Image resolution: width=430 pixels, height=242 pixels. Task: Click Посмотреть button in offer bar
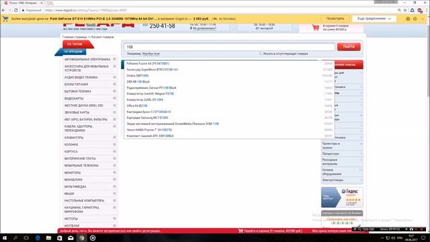click(335, 19)
